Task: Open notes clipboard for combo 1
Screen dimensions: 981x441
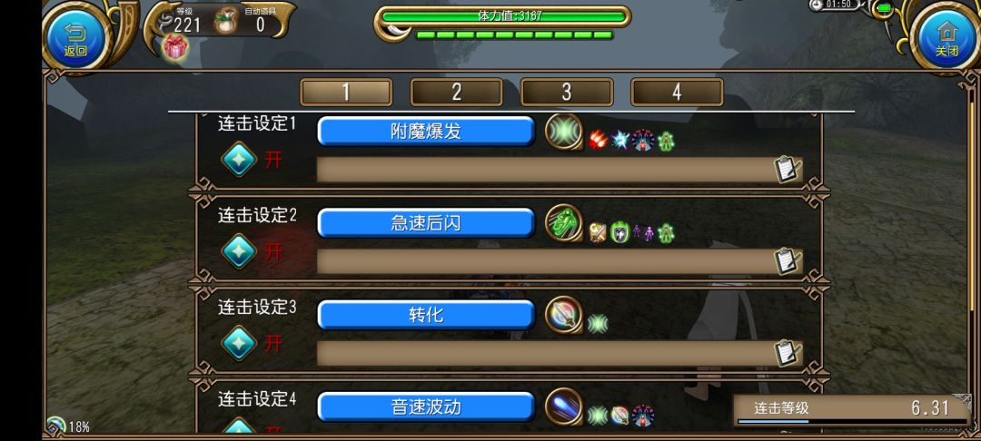Action: pyautogui.click(x=787, y=169)
